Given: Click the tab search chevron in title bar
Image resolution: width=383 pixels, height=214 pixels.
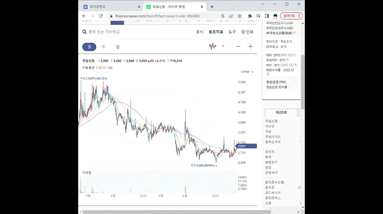Looking at the screenshot, I should click(263, 4).
